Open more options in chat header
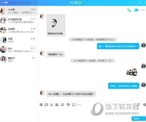Image resolution: width=146 pixels, height=122 pixels. pyautogui.click(x=143, y=10)
